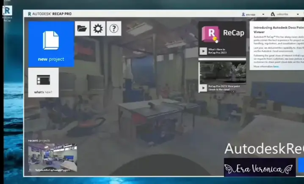This screenshot has height=184, width=304.
Task: Click the blue button beside Era Veronica watermark
Action: pyautogui.click(x=301, y=165)
